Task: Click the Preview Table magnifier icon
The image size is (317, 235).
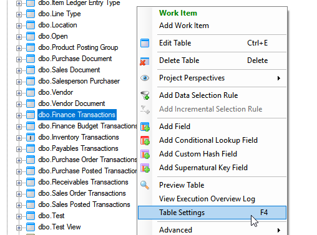Action: (145, 185)
